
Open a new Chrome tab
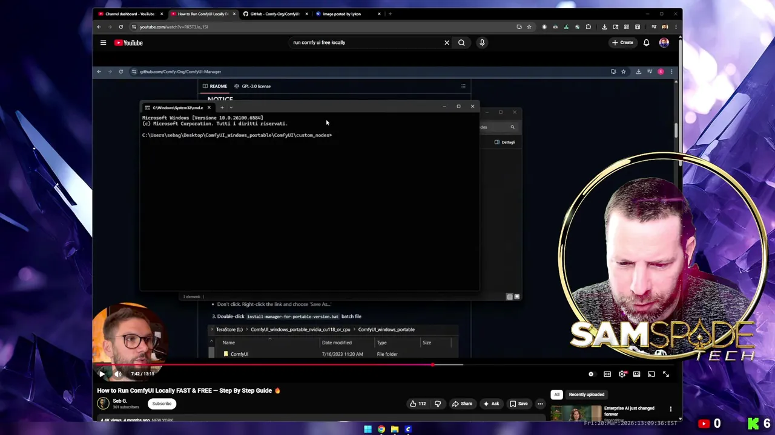(x=390, y=14)
